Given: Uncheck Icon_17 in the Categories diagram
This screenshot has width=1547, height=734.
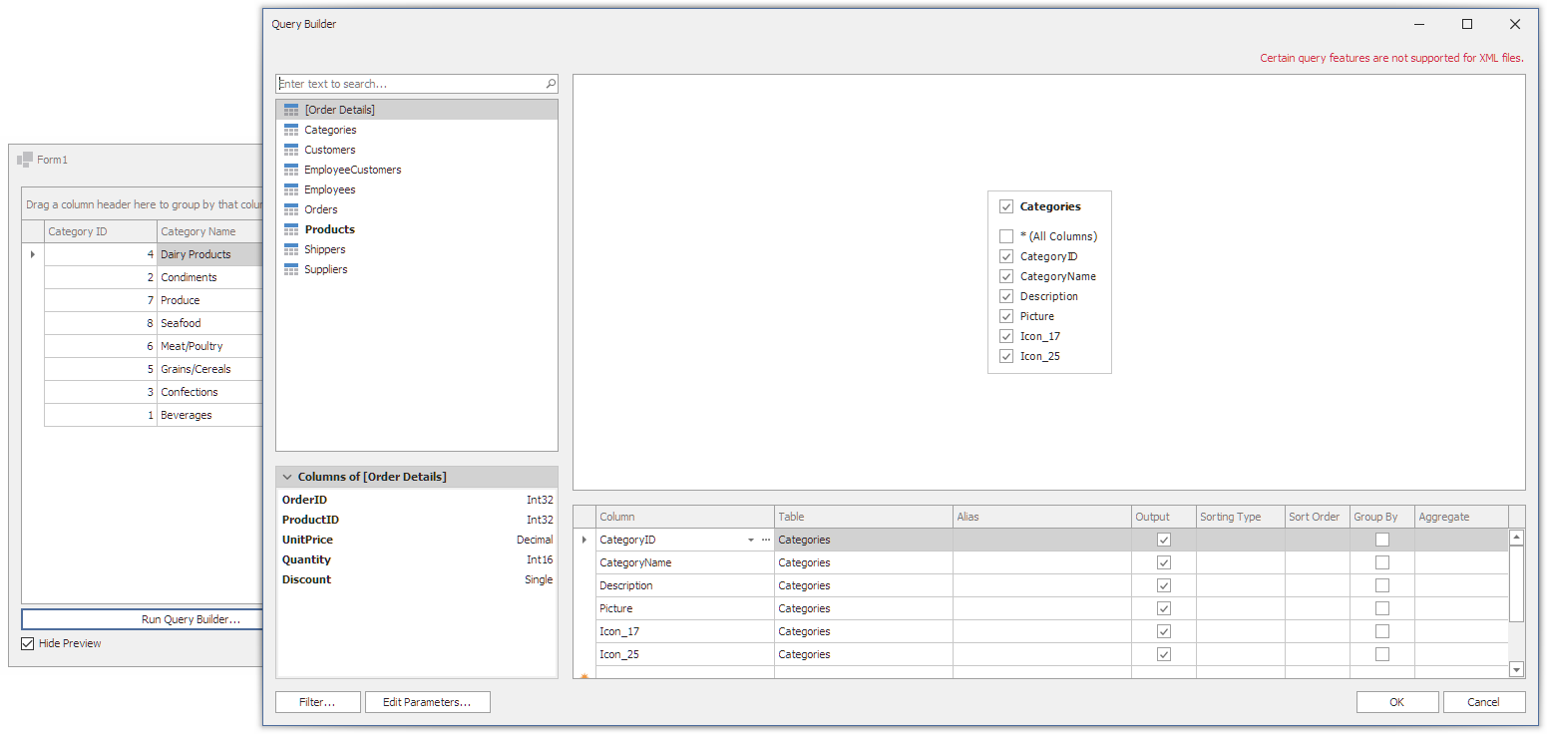Looking at the screenshot, I should tap(1006, 336).
